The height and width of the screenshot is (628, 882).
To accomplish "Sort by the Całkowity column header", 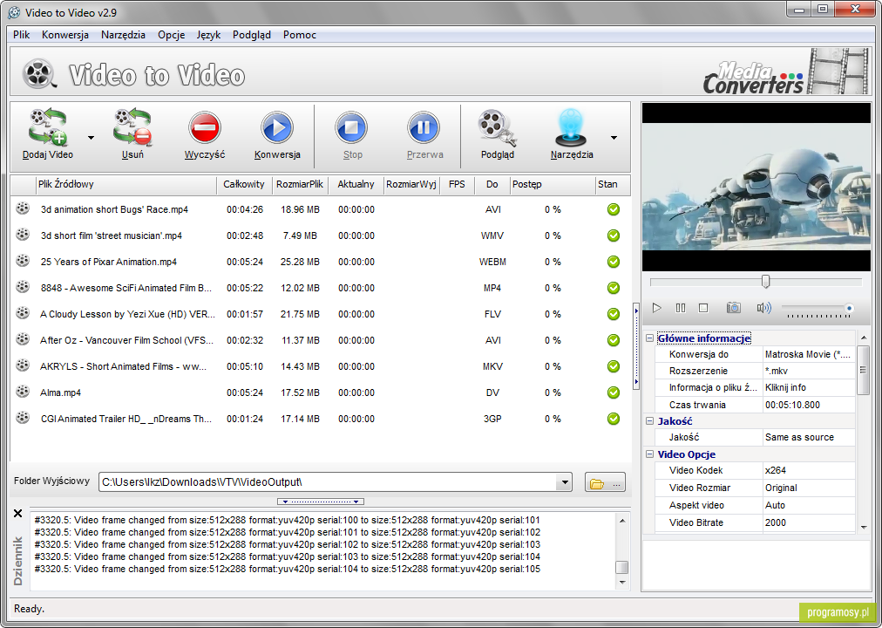I will pyautogui.click(x=244, y=185).
